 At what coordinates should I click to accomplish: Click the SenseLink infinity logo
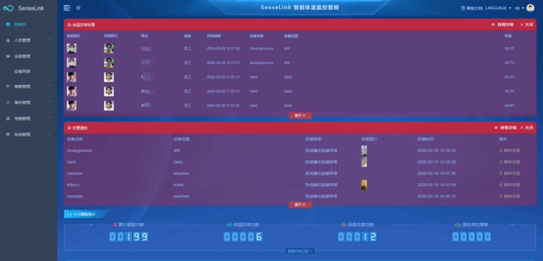tap(9, 8)
